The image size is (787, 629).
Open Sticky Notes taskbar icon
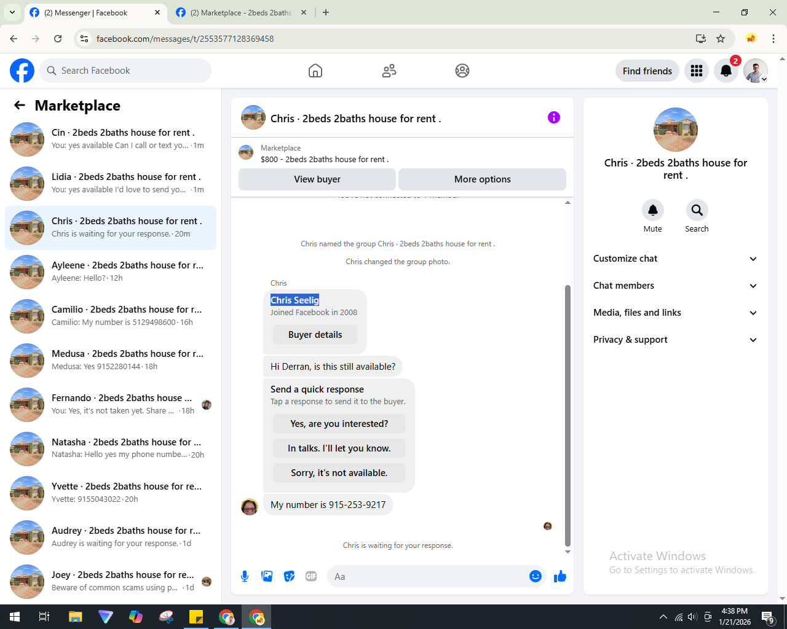(196, 617)
